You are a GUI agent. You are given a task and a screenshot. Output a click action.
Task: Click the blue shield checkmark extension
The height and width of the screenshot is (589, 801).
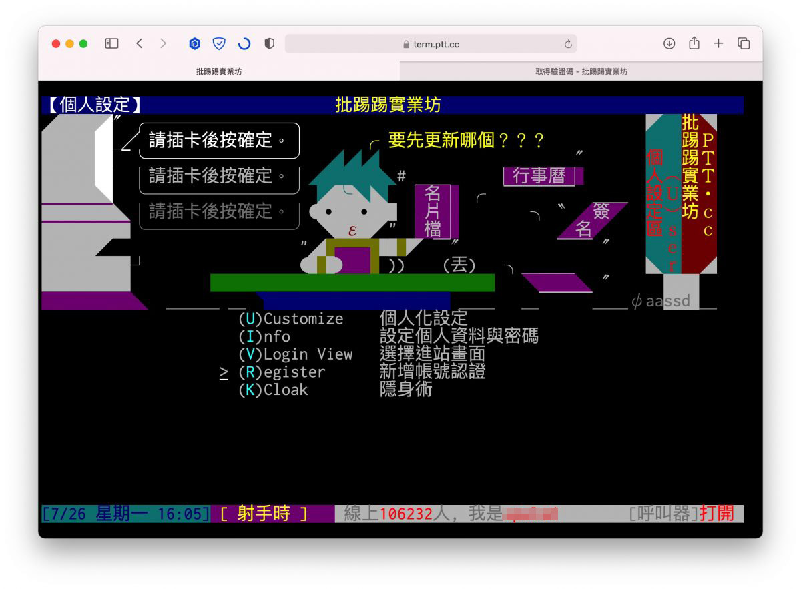219,44
